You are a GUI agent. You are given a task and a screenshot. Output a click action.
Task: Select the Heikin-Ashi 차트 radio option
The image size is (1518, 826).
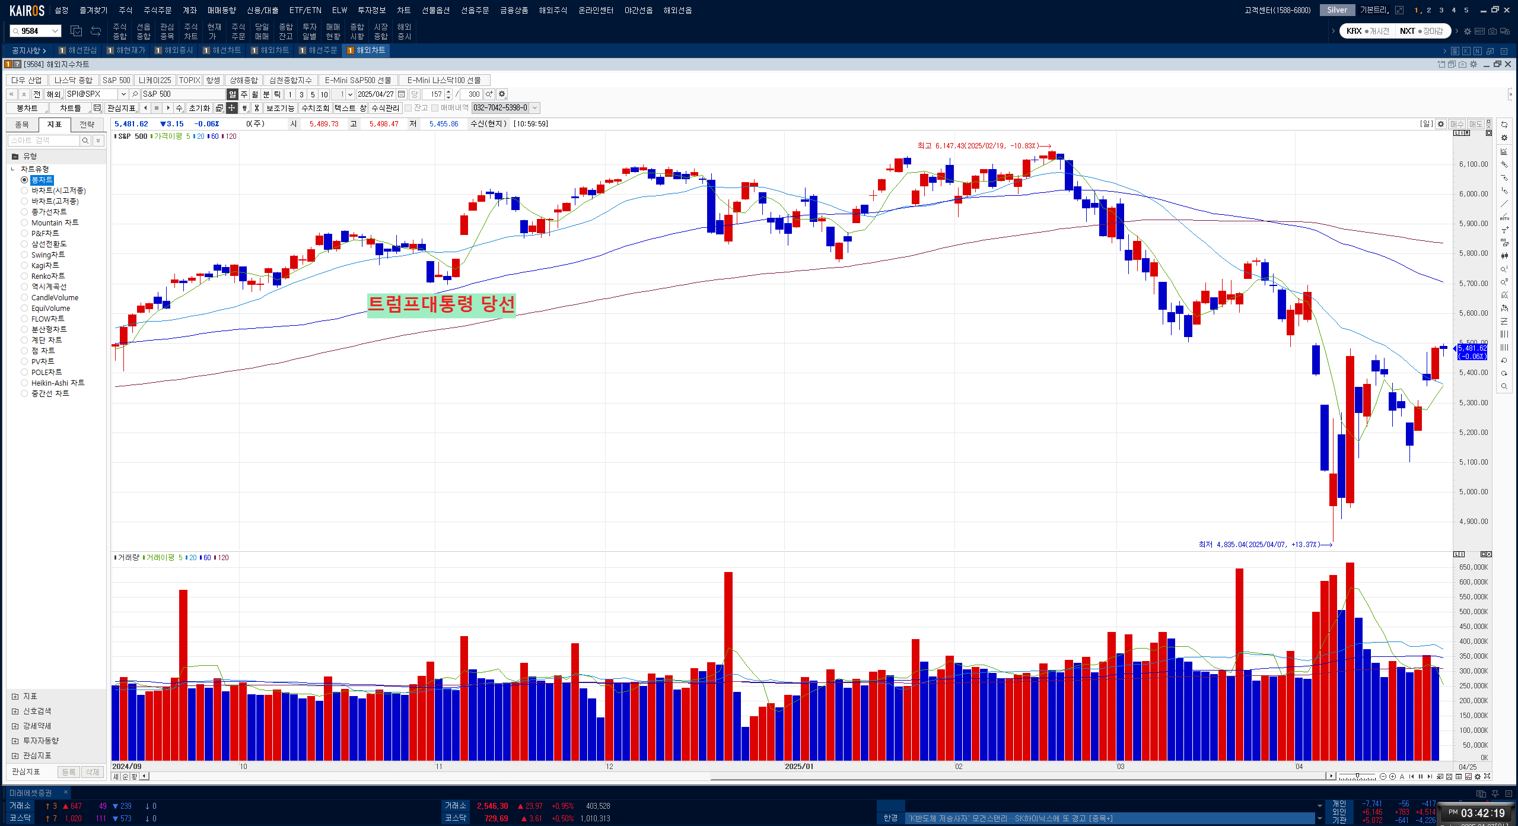(x=24, y=383)
